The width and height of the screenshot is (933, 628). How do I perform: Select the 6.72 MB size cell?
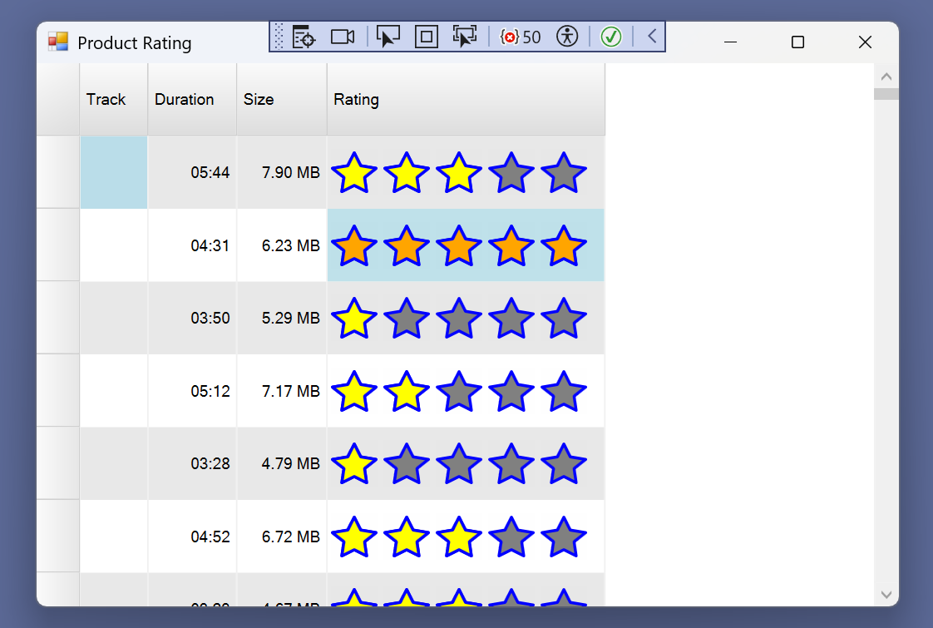click(x=282, y=537)
